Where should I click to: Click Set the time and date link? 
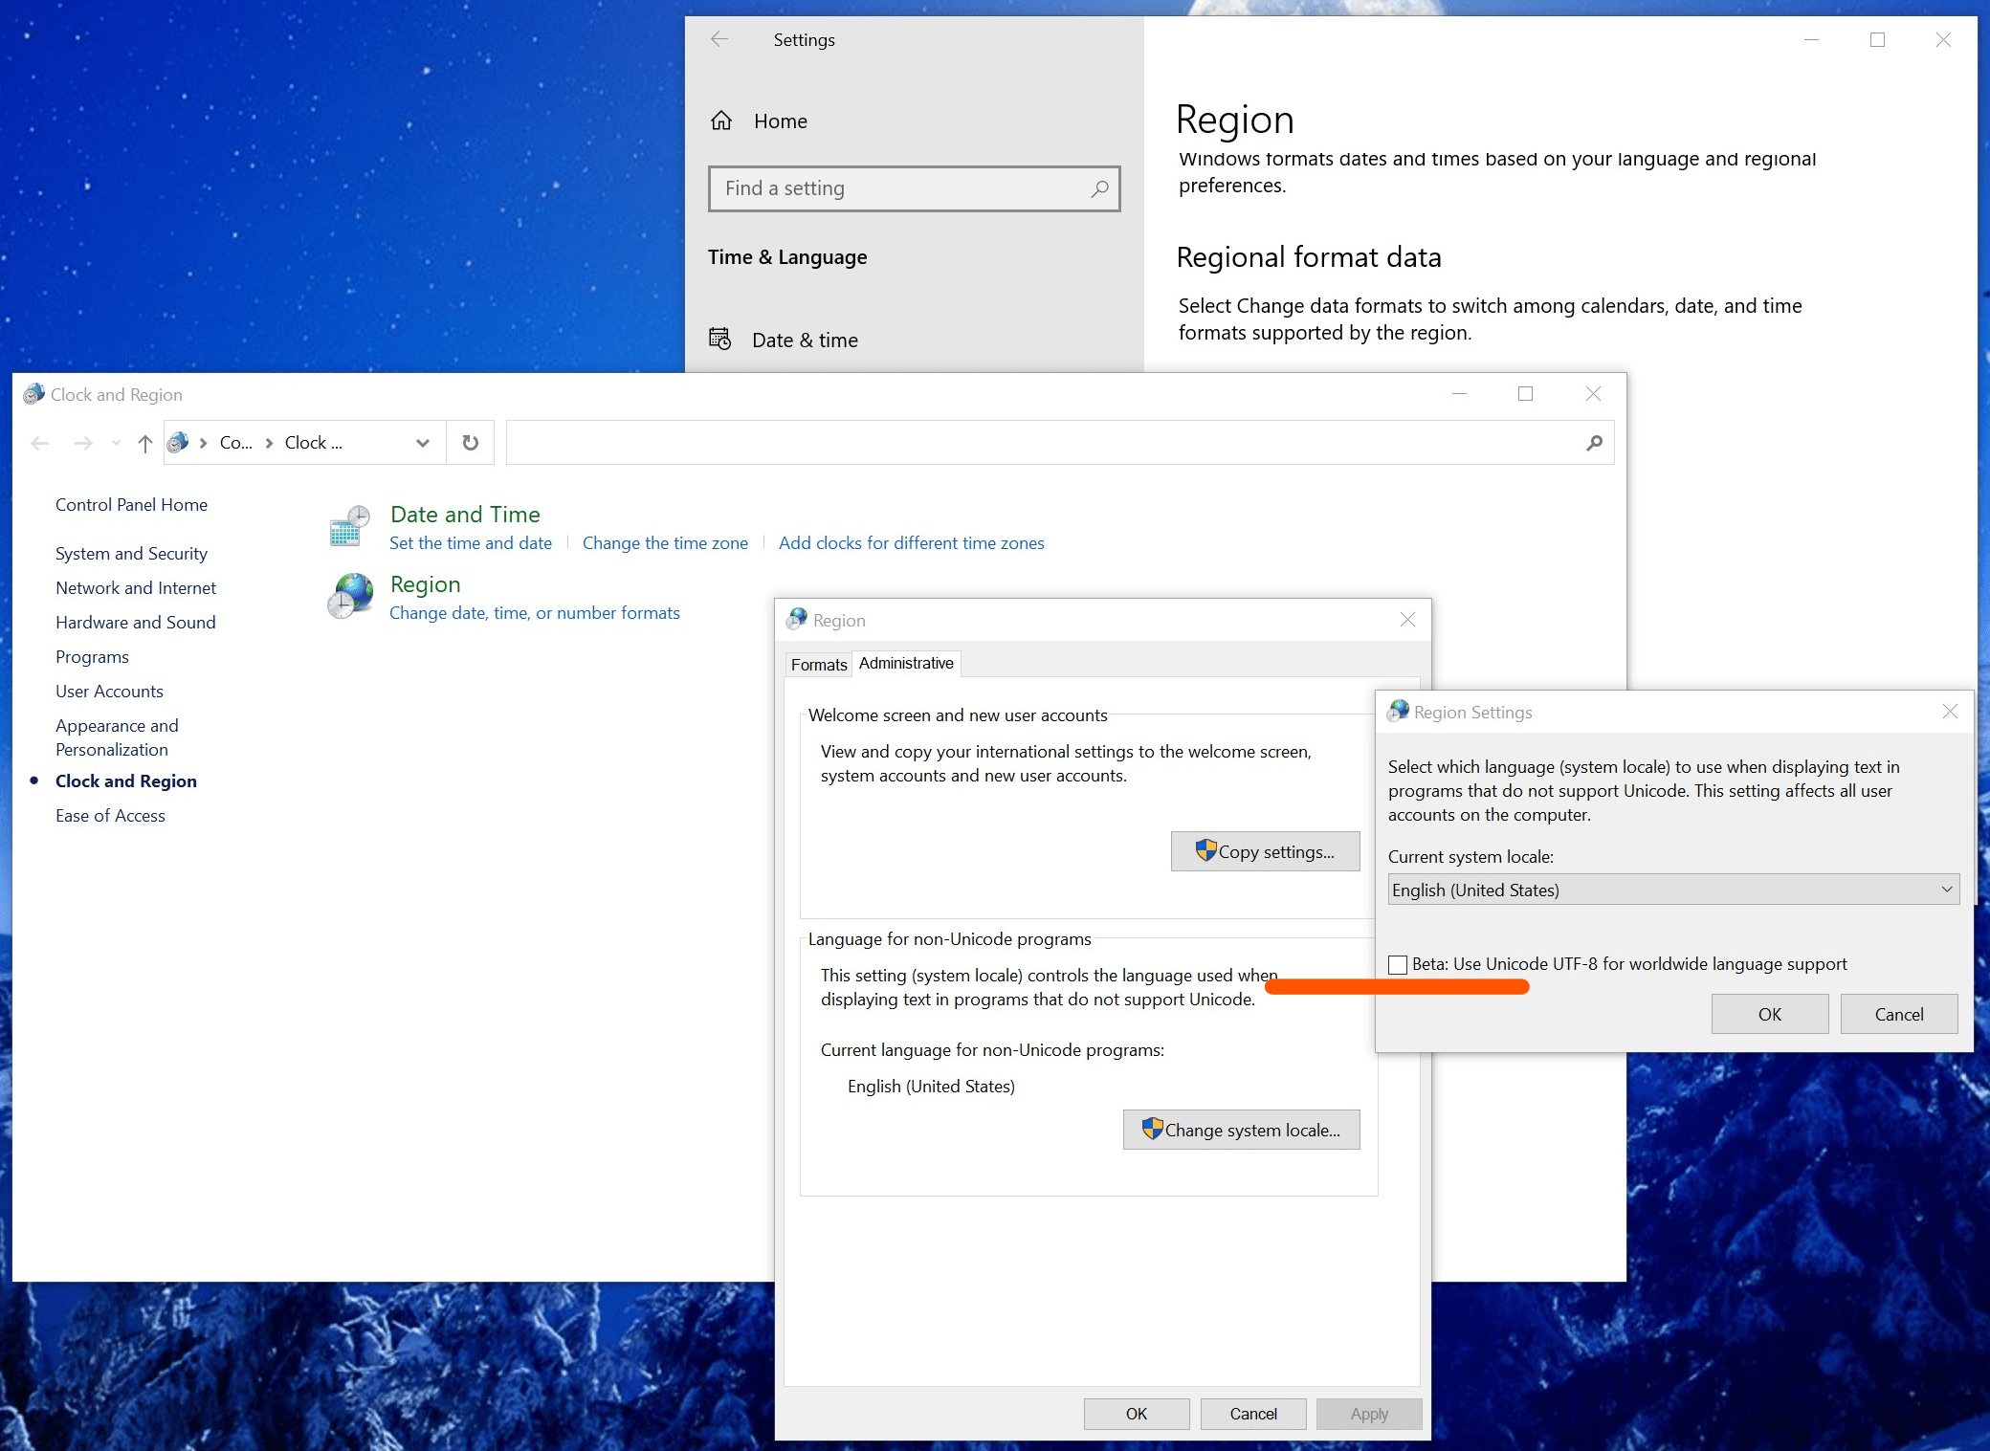tap(470, 542)
